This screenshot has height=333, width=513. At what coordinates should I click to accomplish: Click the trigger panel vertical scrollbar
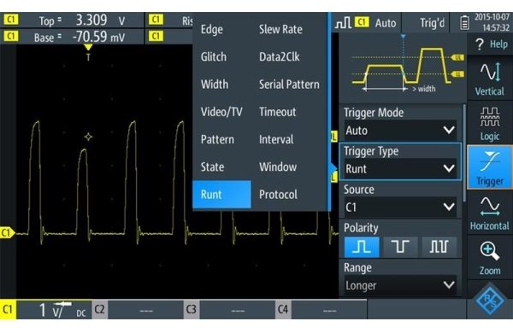pos(464,153)
